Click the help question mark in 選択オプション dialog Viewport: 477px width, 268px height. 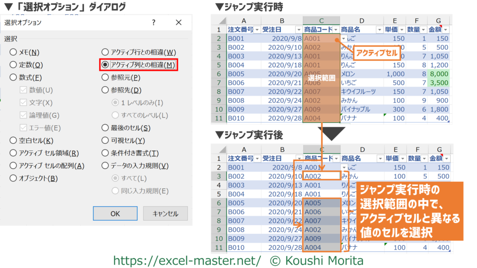point(154,22)
